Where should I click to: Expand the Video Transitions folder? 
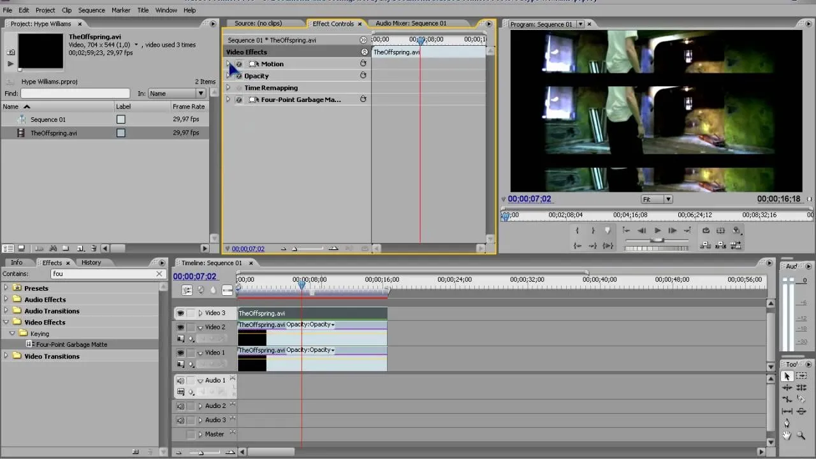coord(6,356)
